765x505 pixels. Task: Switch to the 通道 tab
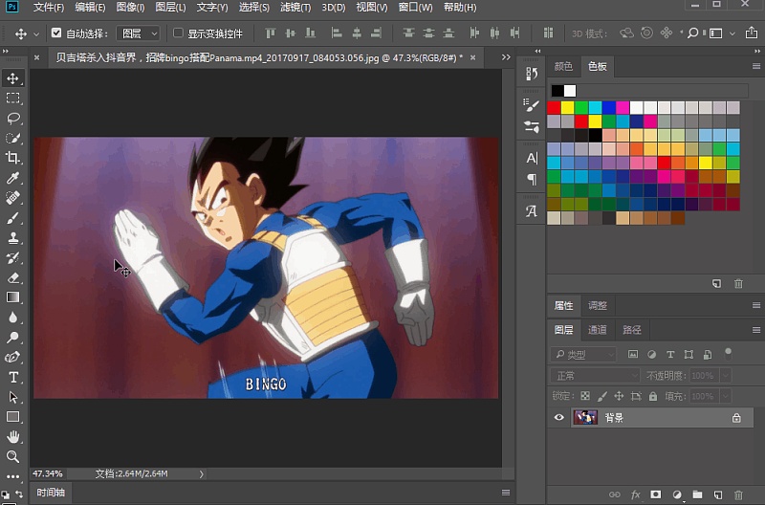(597, 330)
